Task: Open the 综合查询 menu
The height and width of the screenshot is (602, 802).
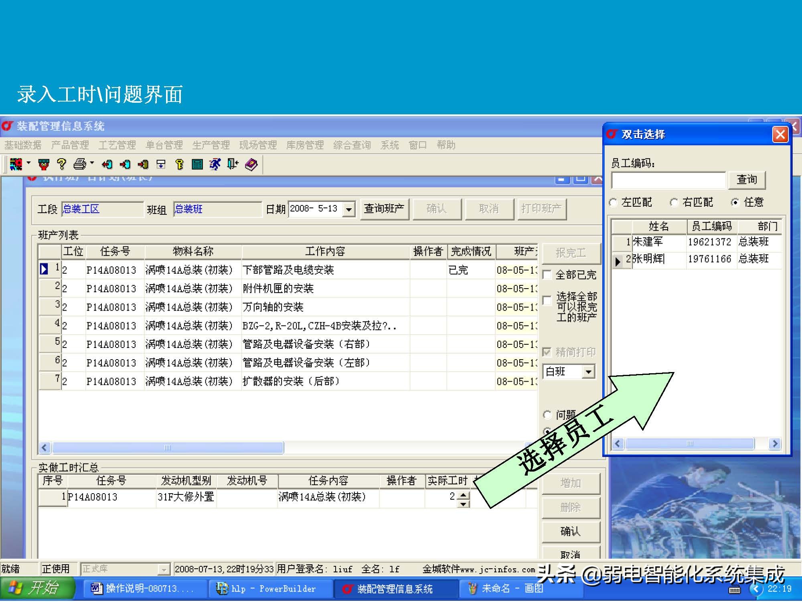Action: (x=352, y=145)
